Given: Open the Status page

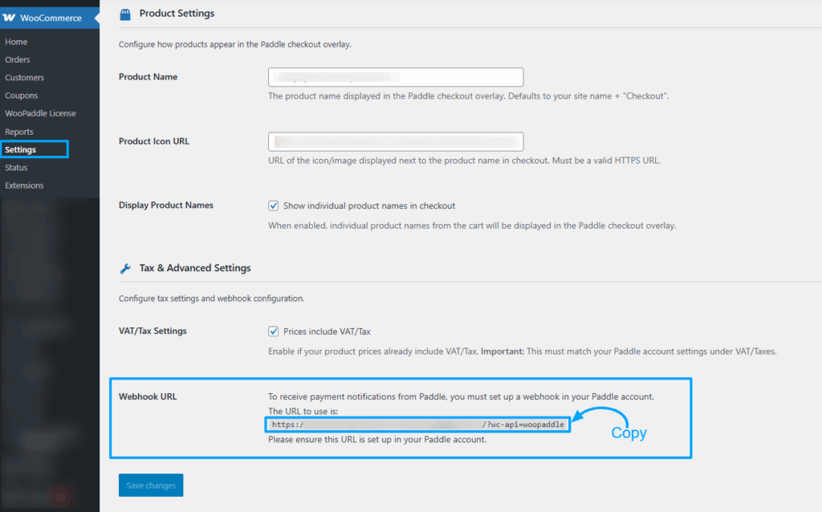Looking at the screenshot, I should (x=16, y=168).
